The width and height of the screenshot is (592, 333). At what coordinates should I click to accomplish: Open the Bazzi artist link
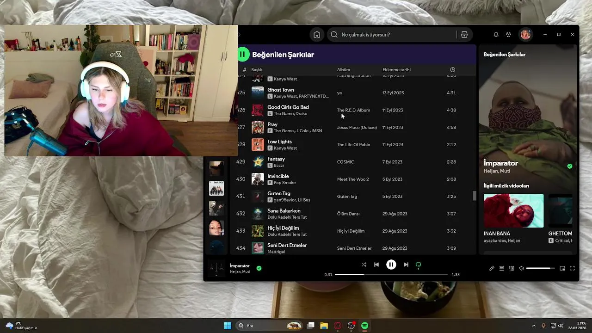tap(279, 166)
